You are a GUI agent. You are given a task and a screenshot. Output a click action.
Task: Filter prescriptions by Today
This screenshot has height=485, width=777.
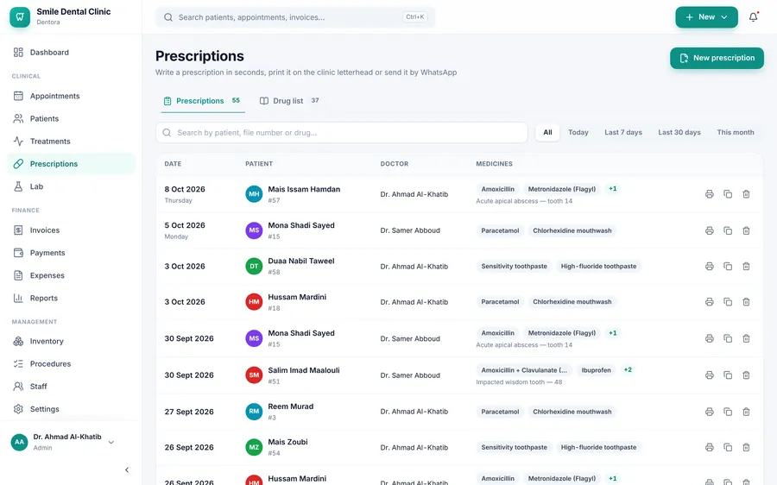[x=578, y=132]
